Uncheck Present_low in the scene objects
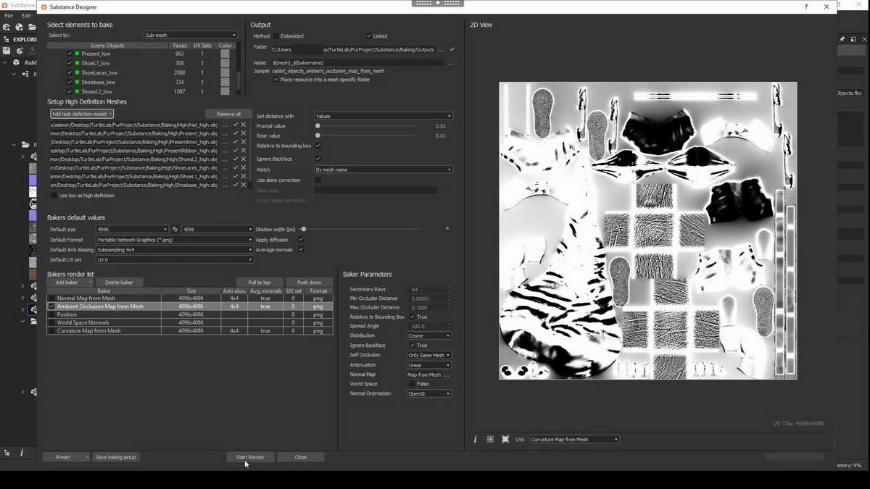This screenshot has height=489, width=870. [70, 54]
